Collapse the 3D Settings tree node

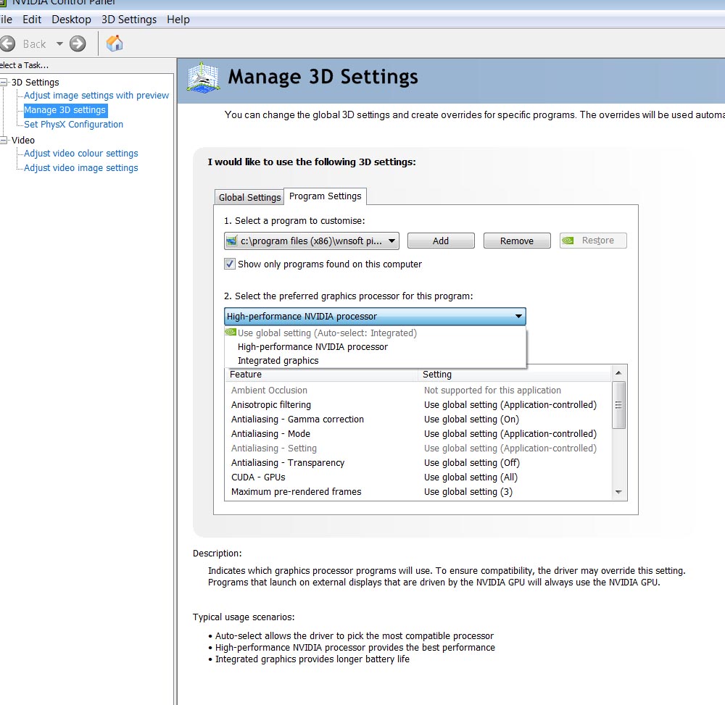point(4,82)
